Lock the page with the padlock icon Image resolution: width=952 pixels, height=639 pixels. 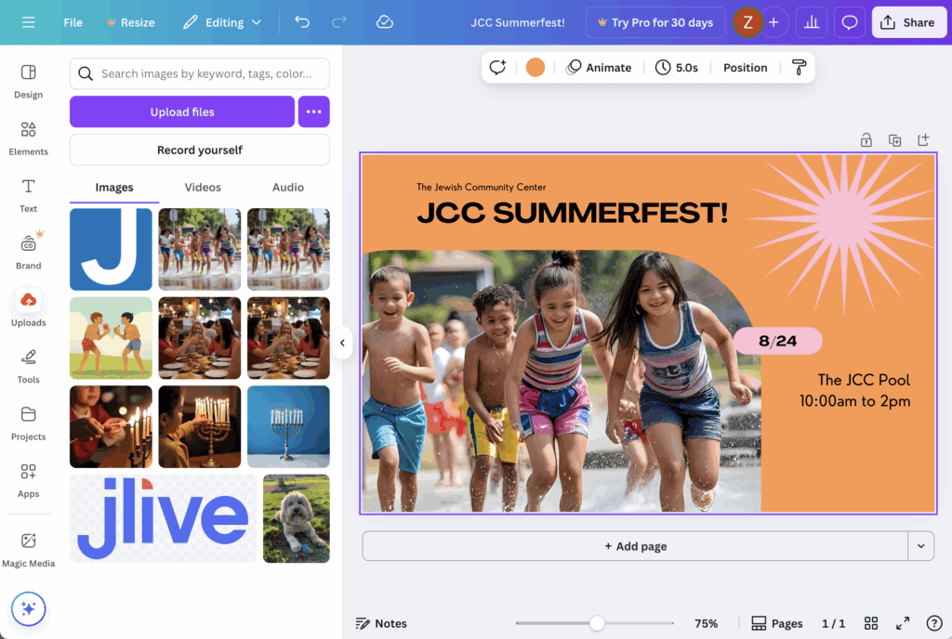tap(866, 140)
